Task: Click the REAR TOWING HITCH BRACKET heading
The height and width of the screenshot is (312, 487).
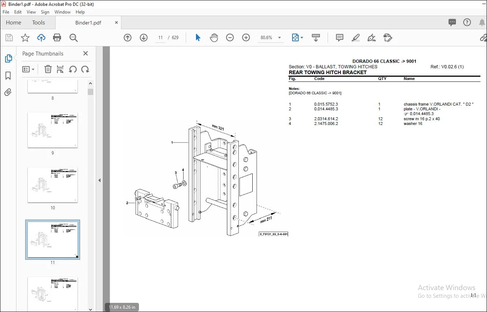Action: (x=328, y=72)
